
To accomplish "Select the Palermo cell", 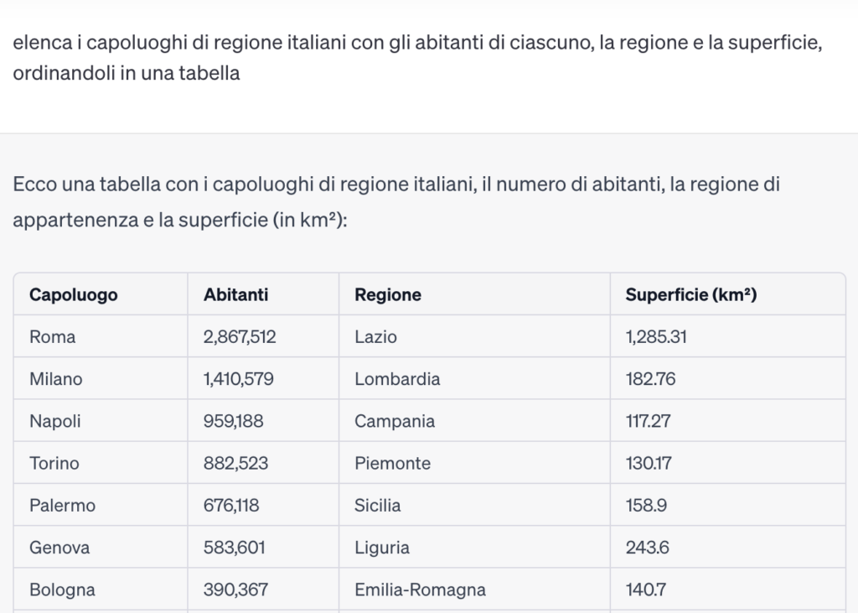I will click(x=63, y=506).
